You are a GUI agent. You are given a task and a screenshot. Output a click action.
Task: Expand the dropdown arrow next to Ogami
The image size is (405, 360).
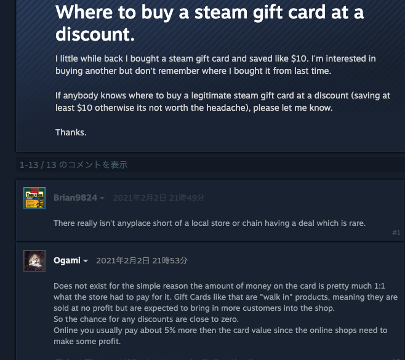pyautogui.click(x=86, y=261)
